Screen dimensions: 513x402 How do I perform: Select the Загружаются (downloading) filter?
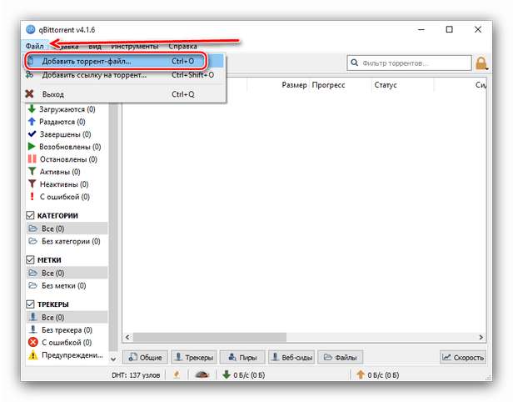point(67,109)
